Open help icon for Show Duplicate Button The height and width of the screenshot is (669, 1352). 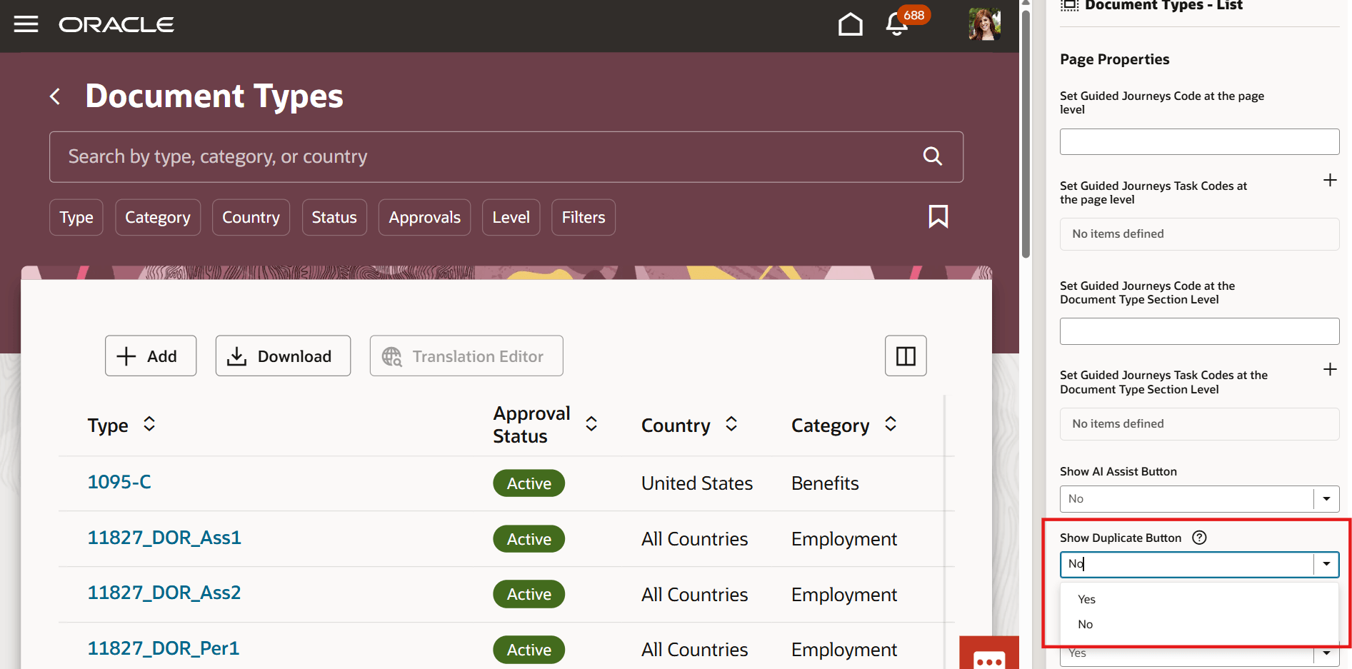click(1199, 538)
